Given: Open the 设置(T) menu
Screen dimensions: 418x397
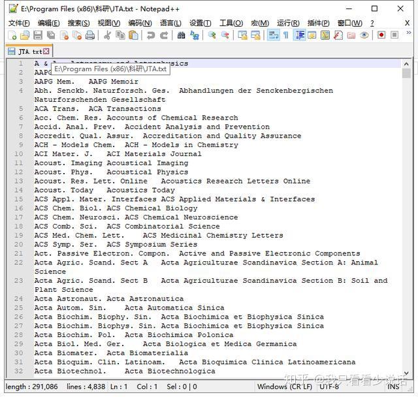Looking at the screenshot, I should tap(201, 24).
